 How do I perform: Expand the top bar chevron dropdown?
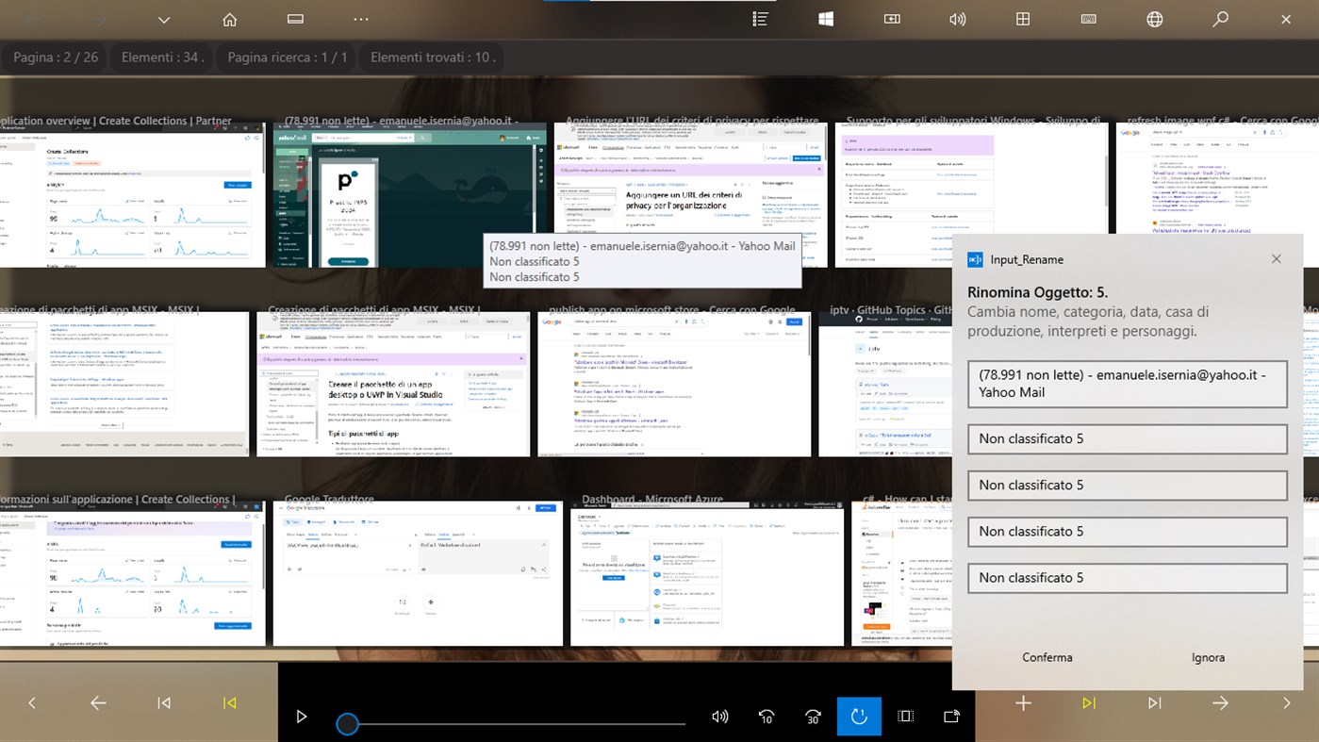pos(164,19)
